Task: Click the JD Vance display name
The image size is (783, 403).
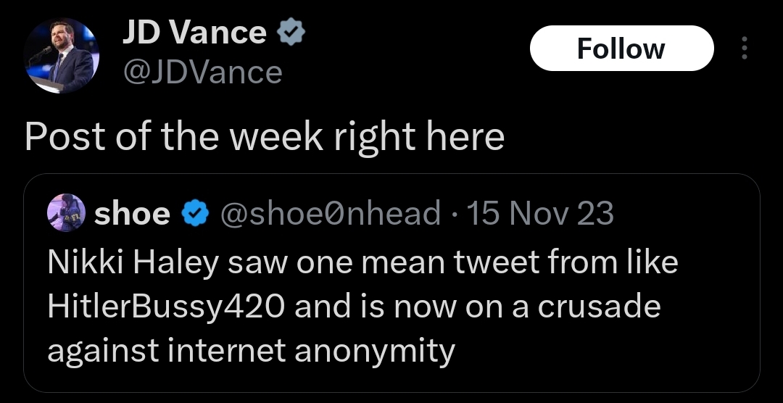Action: point(193,33)
